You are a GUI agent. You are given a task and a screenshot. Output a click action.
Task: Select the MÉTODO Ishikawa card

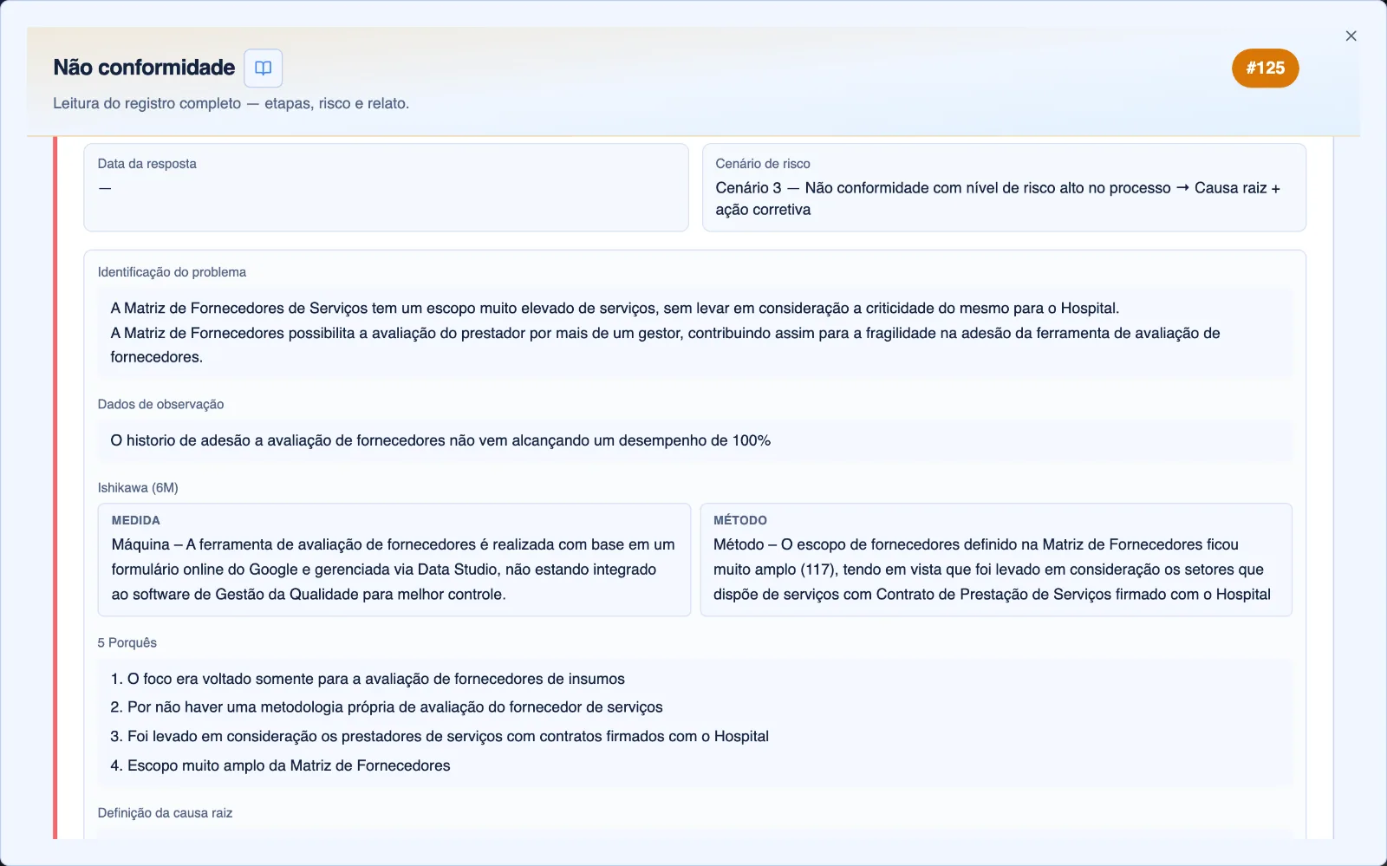click(996, 560)
